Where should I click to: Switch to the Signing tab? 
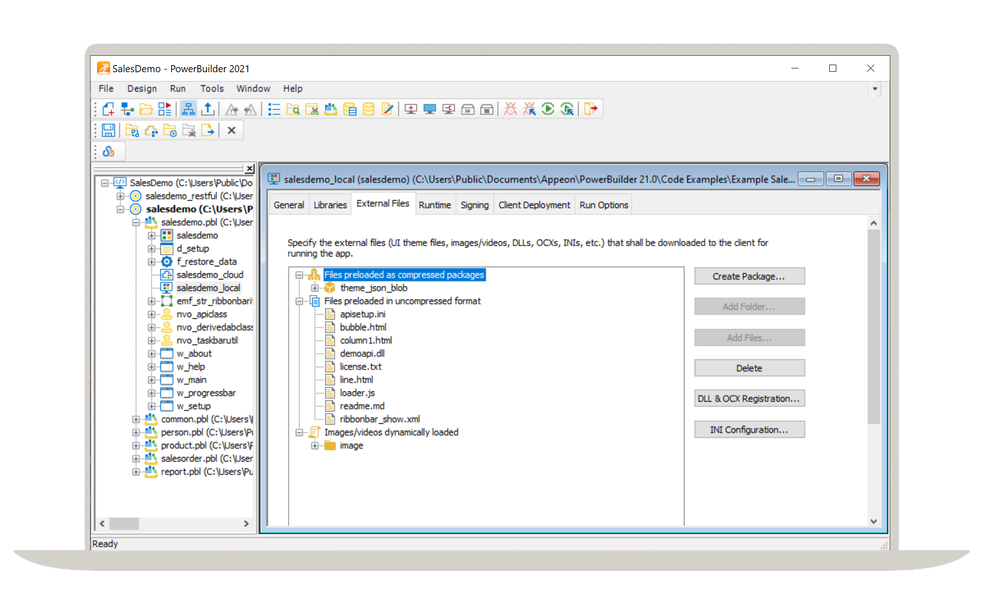pos(474,205)
